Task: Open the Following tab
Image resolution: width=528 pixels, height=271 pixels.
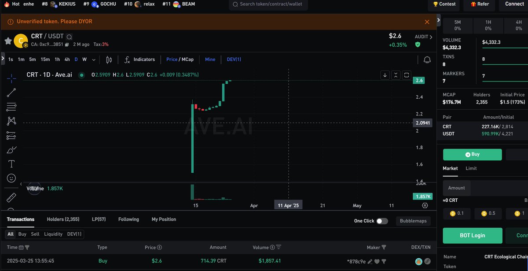Action: [128, 219]
